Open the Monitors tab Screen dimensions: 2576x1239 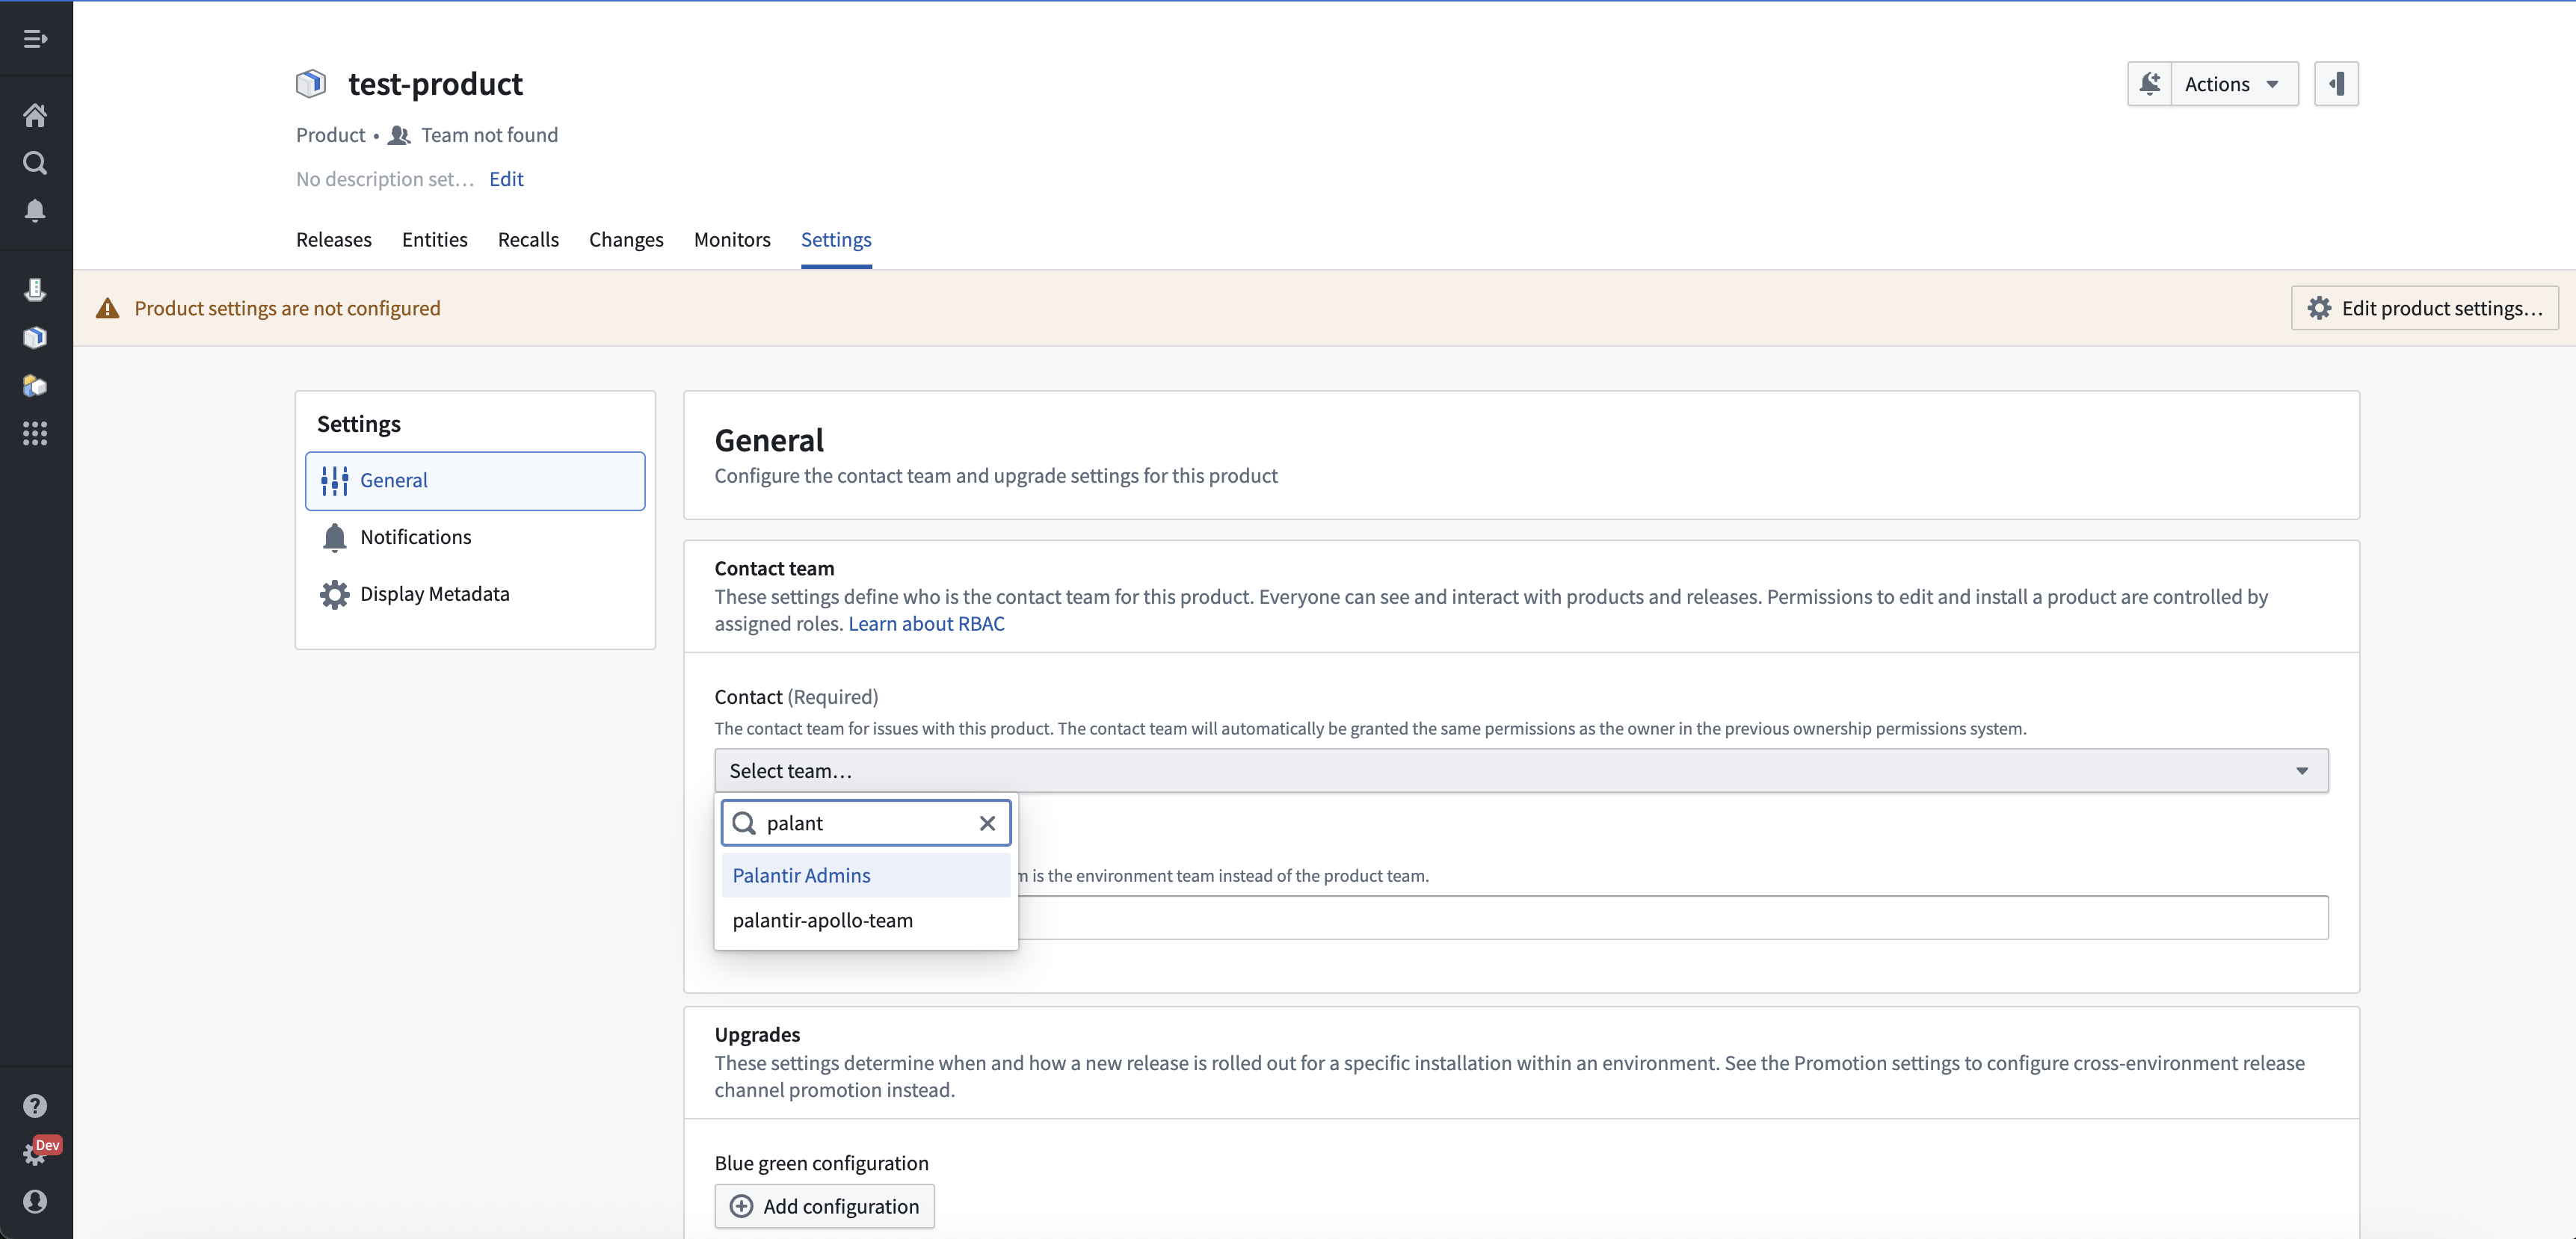(x=732, y=239)
